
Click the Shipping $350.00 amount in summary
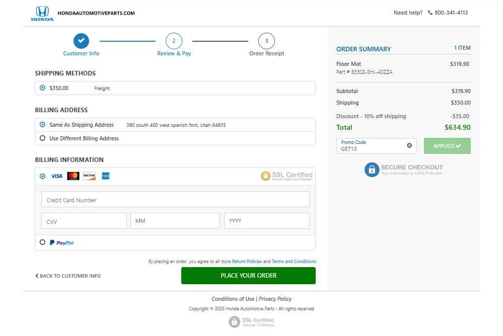click(461, 103)
